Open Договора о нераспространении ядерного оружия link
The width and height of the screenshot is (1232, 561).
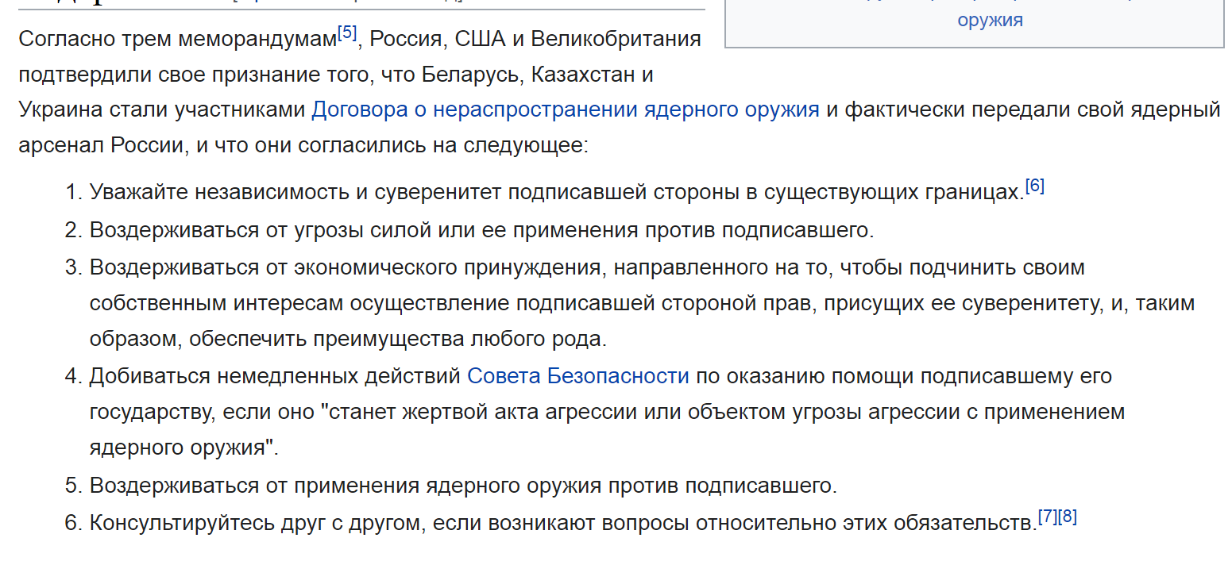pos(566,110)
